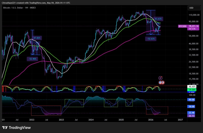Select the 43.63% measurement label

(158, 19)
